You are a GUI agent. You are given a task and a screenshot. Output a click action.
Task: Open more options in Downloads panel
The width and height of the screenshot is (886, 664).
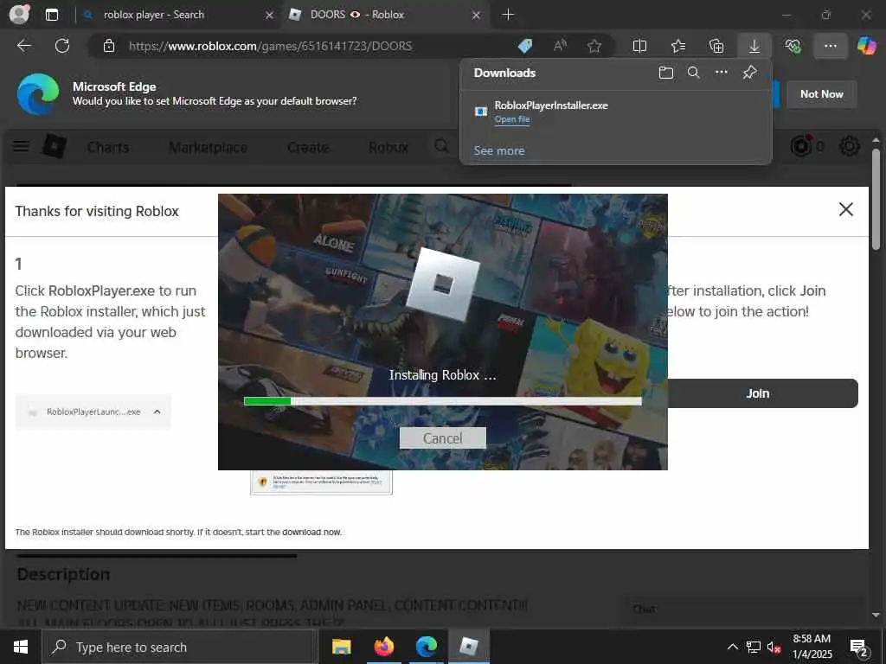click(x=722, y=73)
